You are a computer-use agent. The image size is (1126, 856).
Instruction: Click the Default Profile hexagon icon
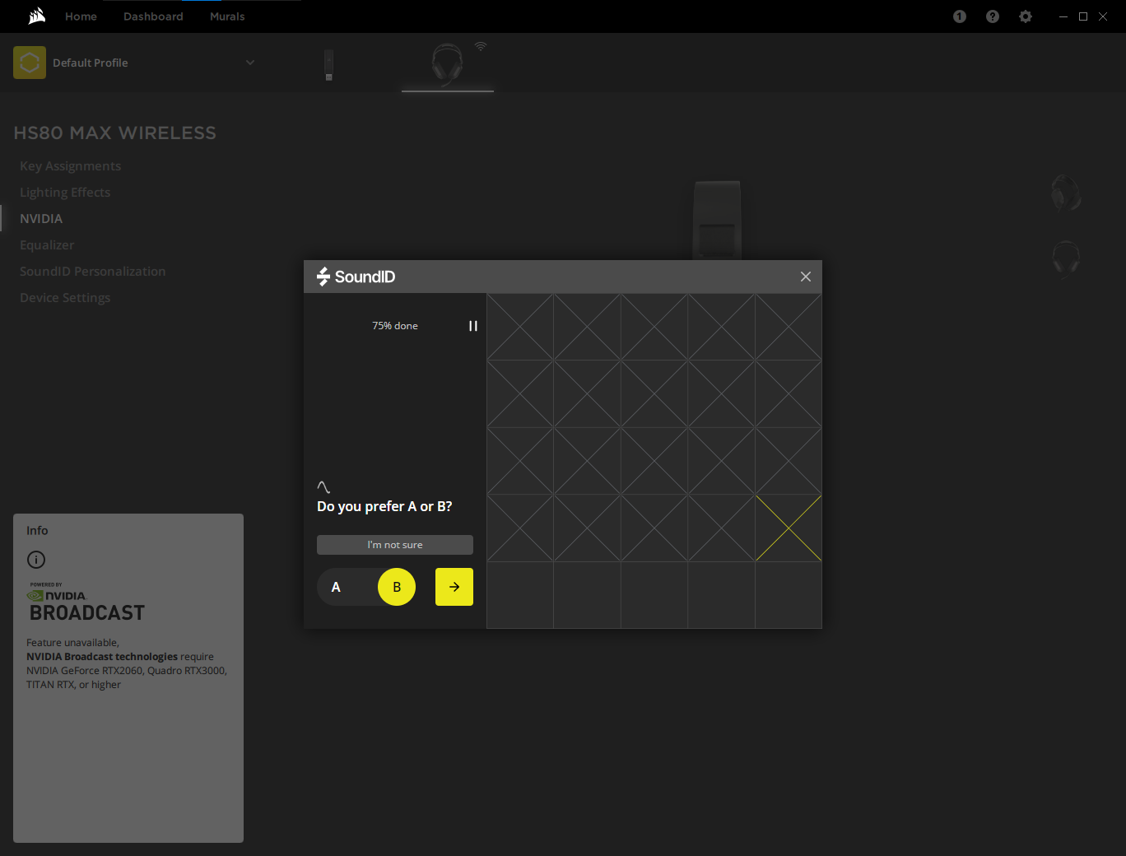pos(30,63)
